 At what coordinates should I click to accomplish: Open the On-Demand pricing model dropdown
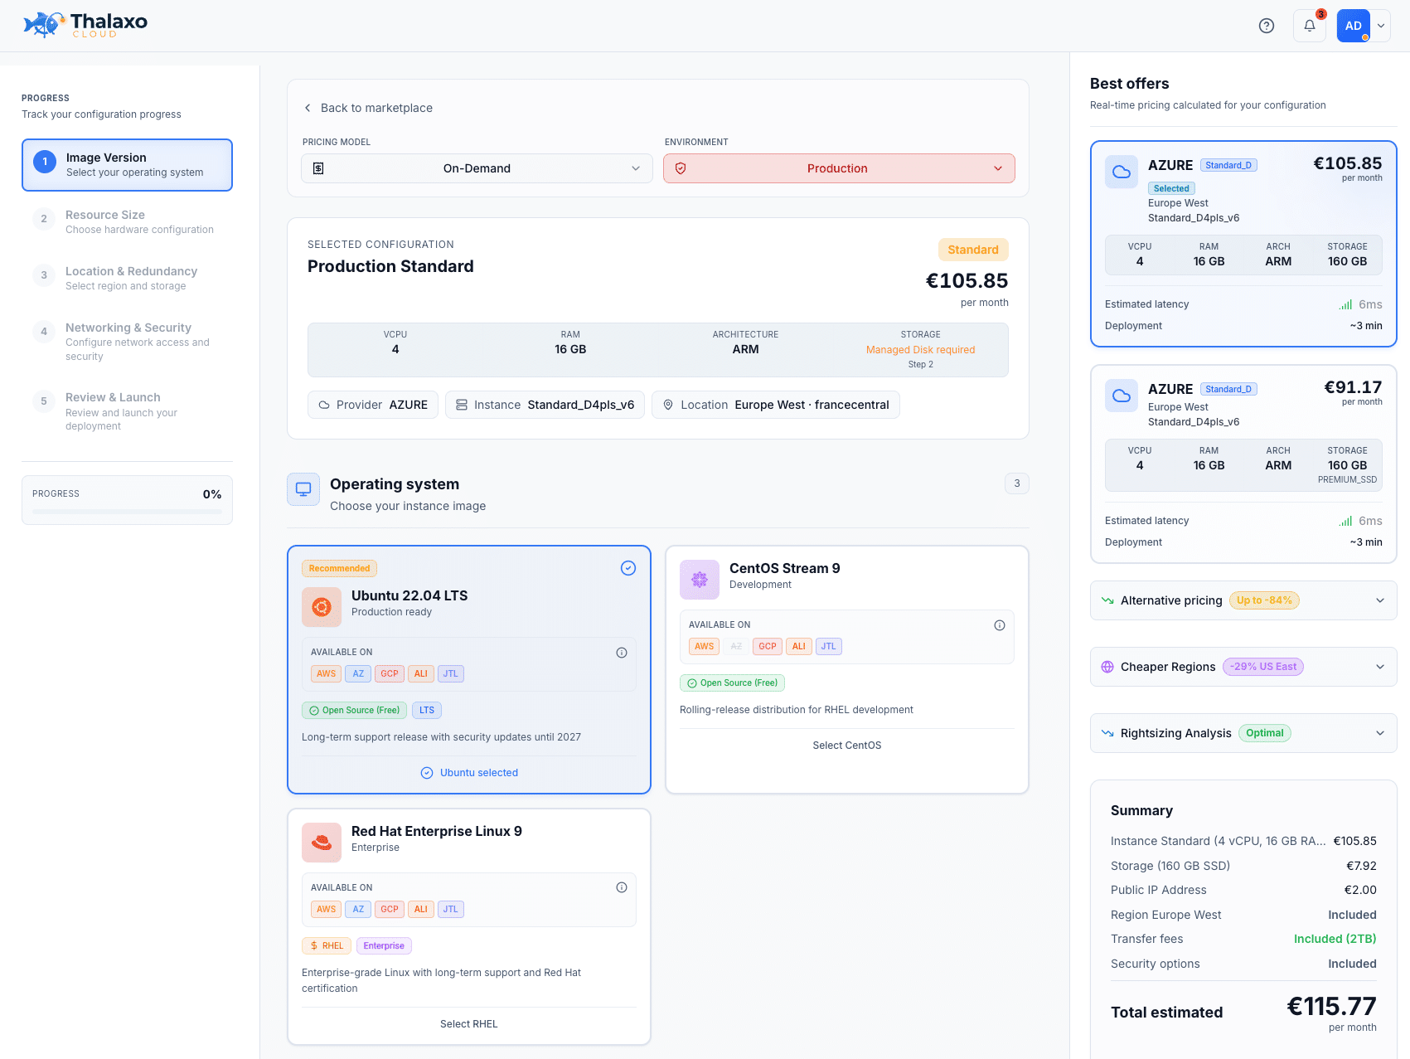(477, 168)
